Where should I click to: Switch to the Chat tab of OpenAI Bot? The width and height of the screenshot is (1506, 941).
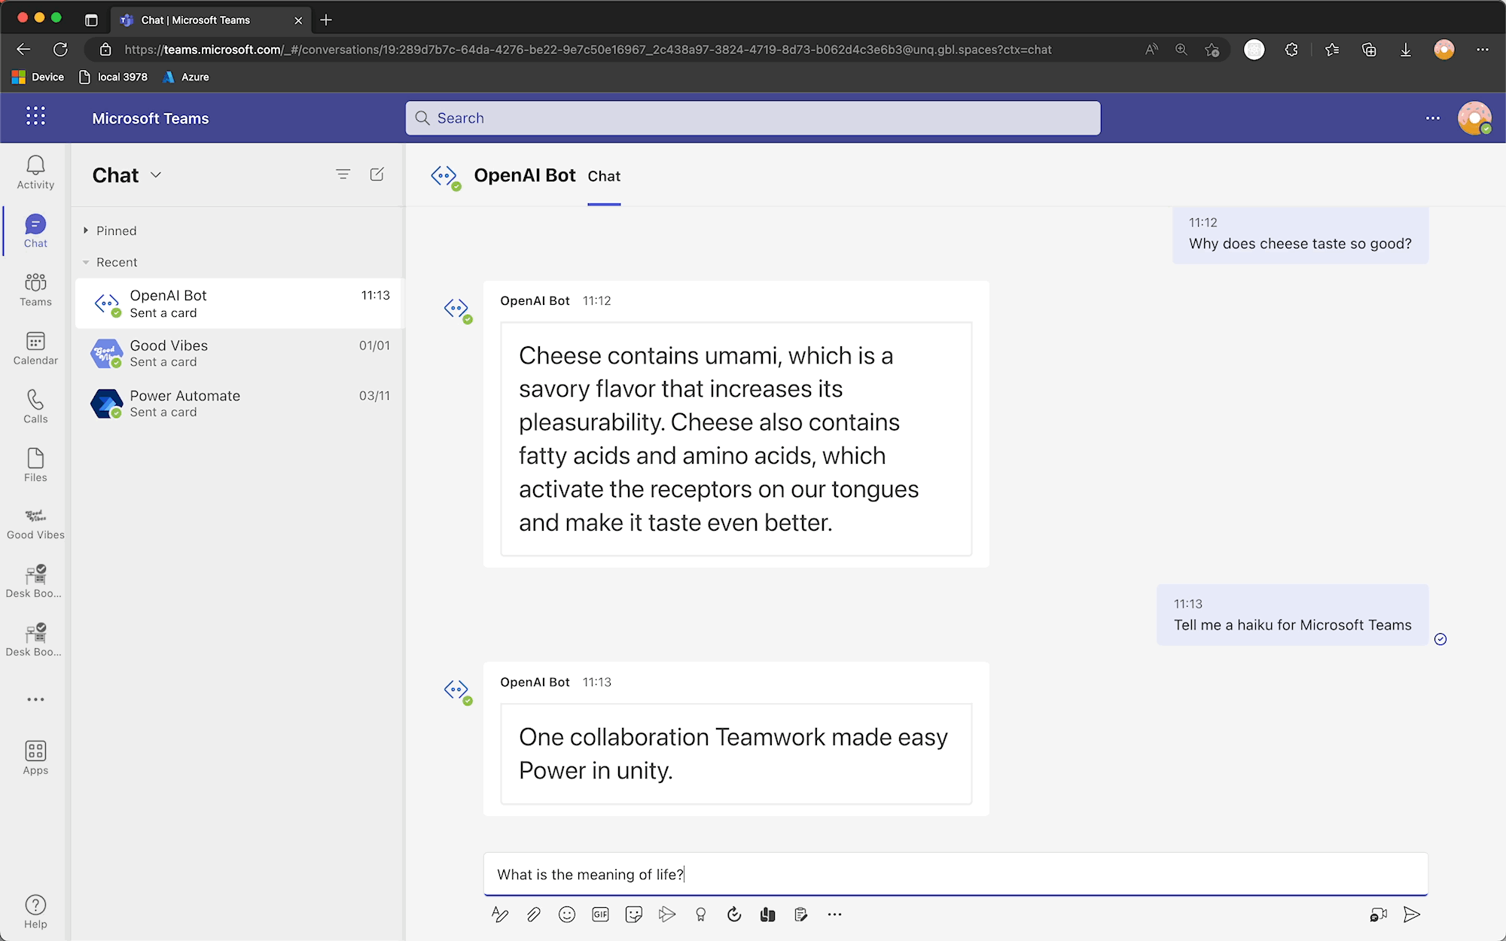coord(604,176)
